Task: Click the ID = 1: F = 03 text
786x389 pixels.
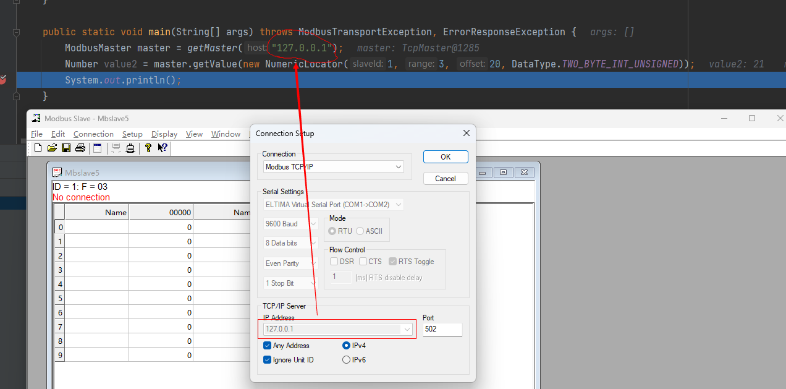Action: pos(80,186)
